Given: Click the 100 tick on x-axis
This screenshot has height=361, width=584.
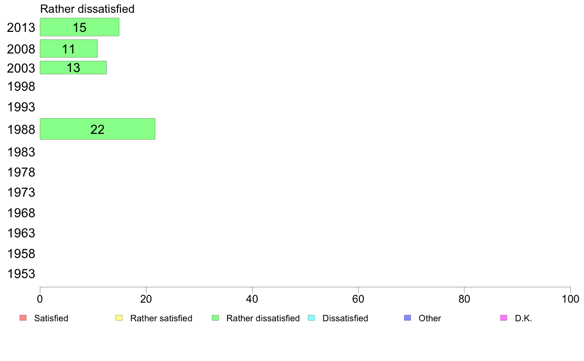Looking at the screenshot, I should point(570,299).
